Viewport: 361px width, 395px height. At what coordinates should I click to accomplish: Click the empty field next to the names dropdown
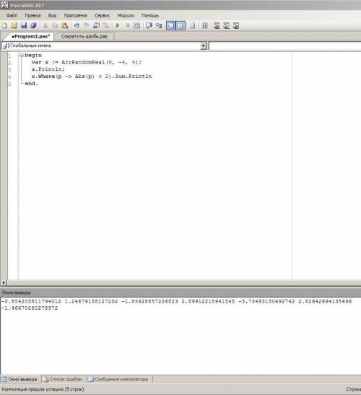click(285, 45)
